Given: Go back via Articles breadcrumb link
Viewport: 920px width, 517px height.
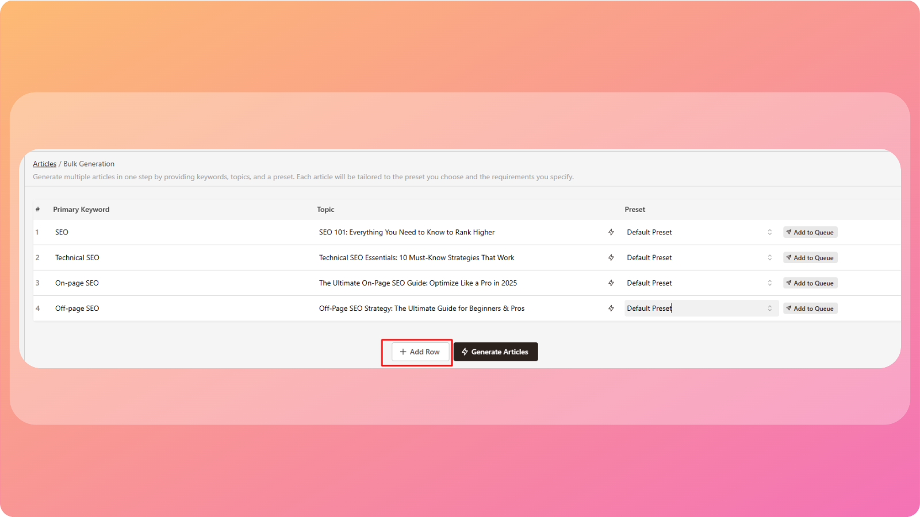Looking at the screenshot, I should click(x=44, y=164).
